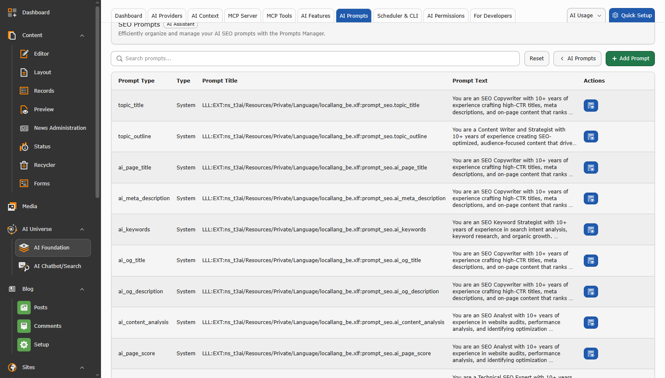Switch to the Scheduler & CLI tab
The width and height of the screenshot is (665, 378).
coord(398,16)
